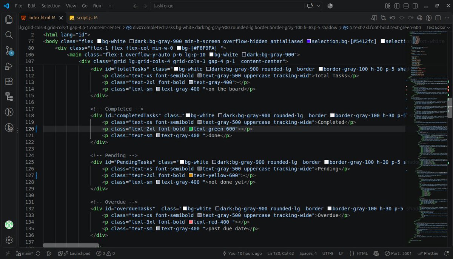Open the View menu
This screenshot has height=259, width=453.
71,6
